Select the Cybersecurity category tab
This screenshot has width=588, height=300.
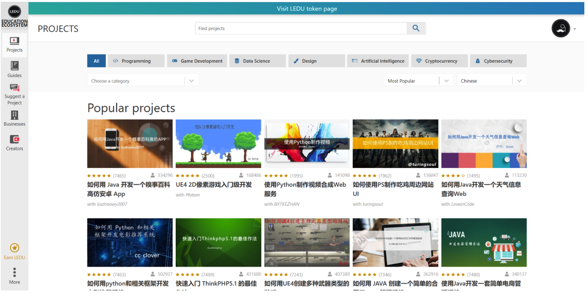point(498,61)
